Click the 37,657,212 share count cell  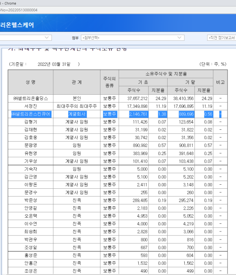coord(134,98)
